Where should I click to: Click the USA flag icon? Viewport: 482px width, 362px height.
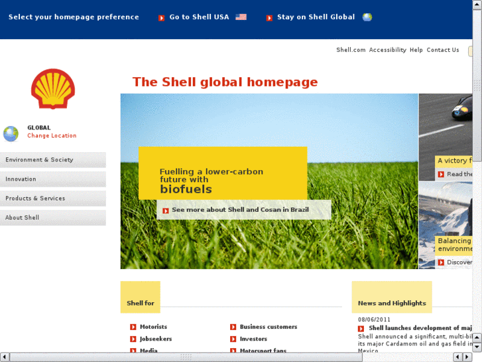pos(241,17)
